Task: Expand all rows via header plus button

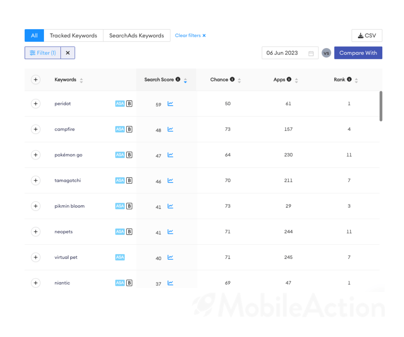Action: (x=36, y=80)
